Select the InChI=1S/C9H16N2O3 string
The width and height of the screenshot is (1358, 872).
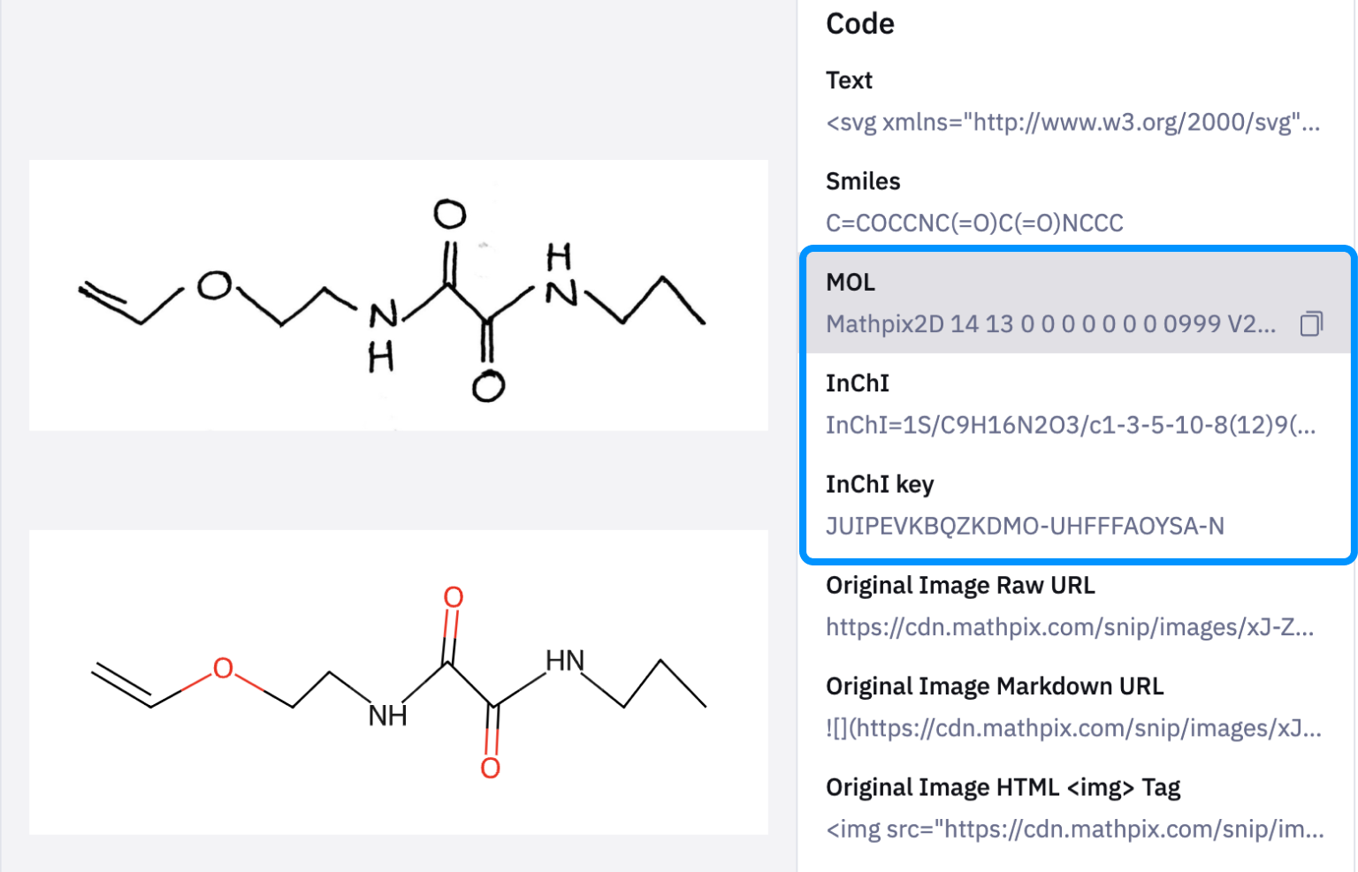[1071, 425]
